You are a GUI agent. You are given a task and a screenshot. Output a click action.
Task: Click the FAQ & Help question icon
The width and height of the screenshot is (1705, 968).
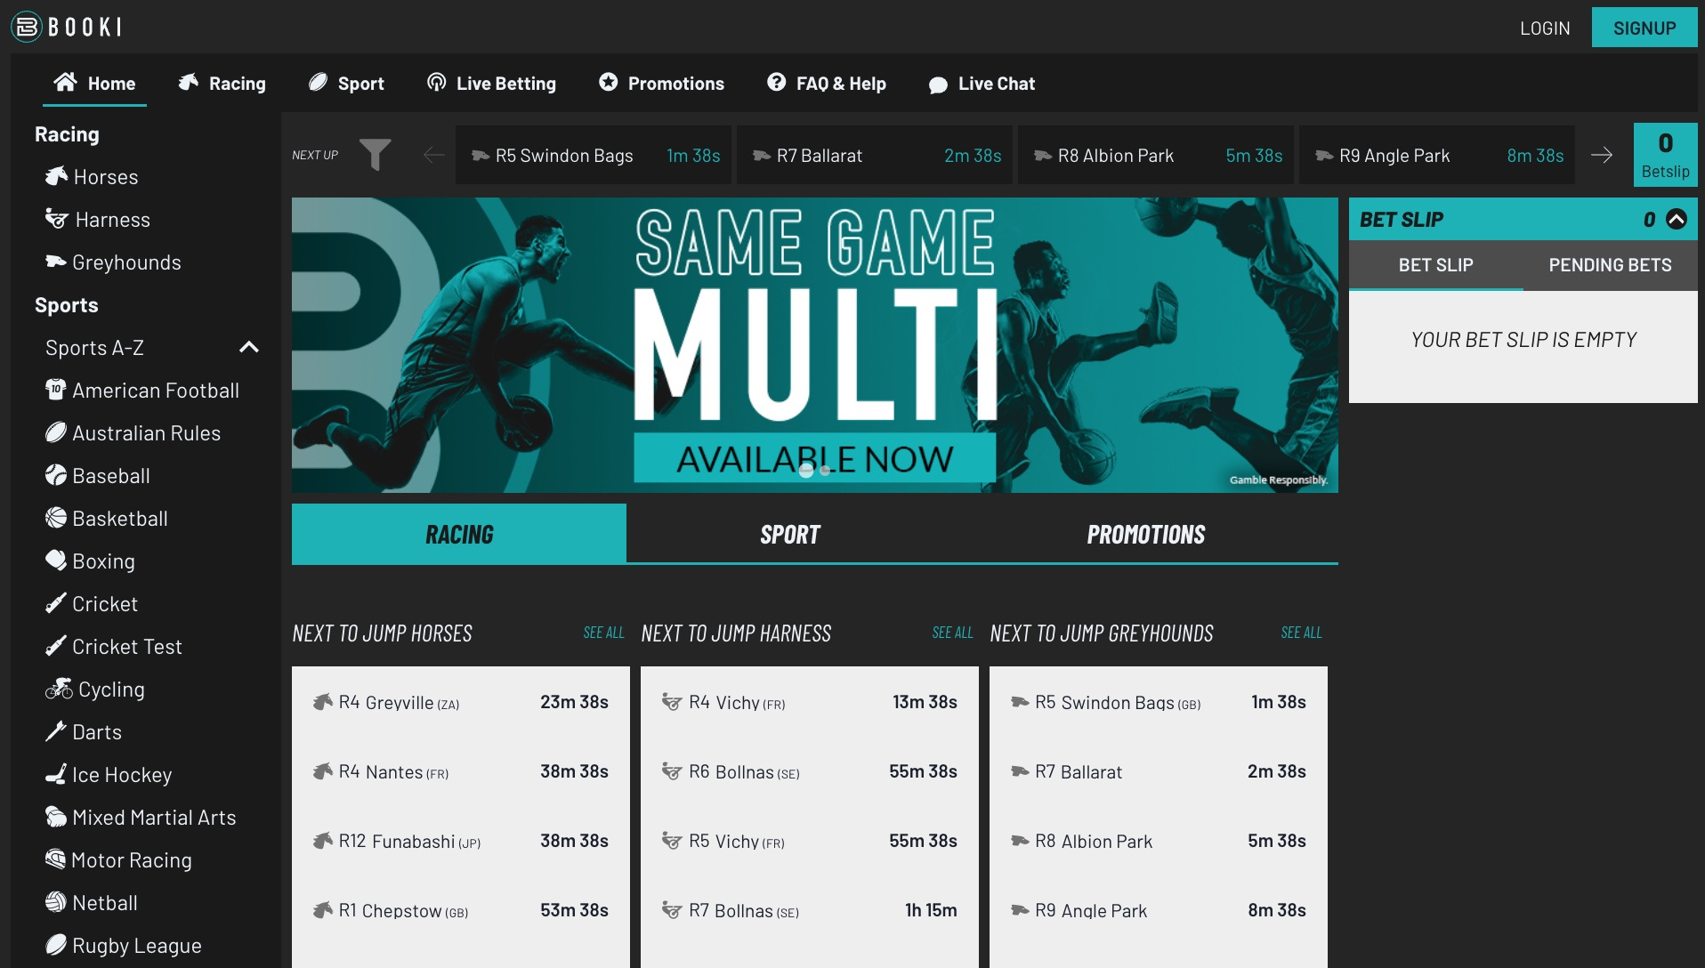[x=776, y=83]
